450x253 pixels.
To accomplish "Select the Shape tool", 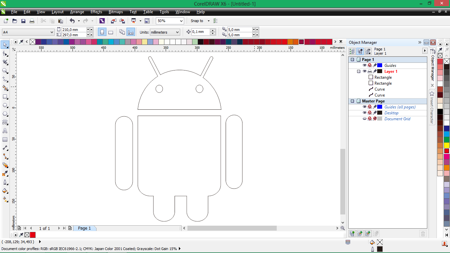I will tap(5, 53).
